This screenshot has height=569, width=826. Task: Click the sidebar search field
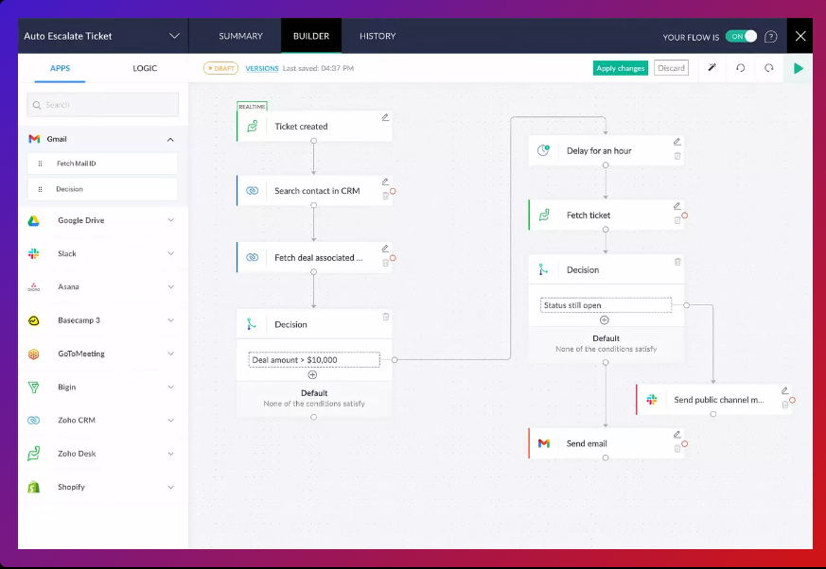pos(102,104)
